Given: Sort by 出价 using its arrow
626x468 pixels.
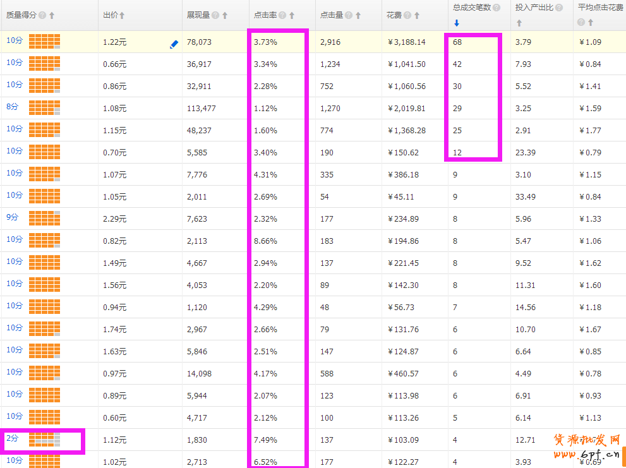Looking at the screenshot, I should 122,15.
